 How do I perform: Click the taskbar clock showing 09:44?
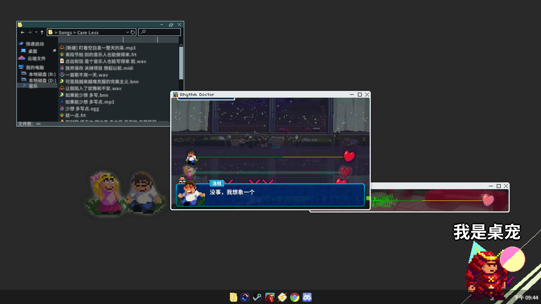coord(526,298)
